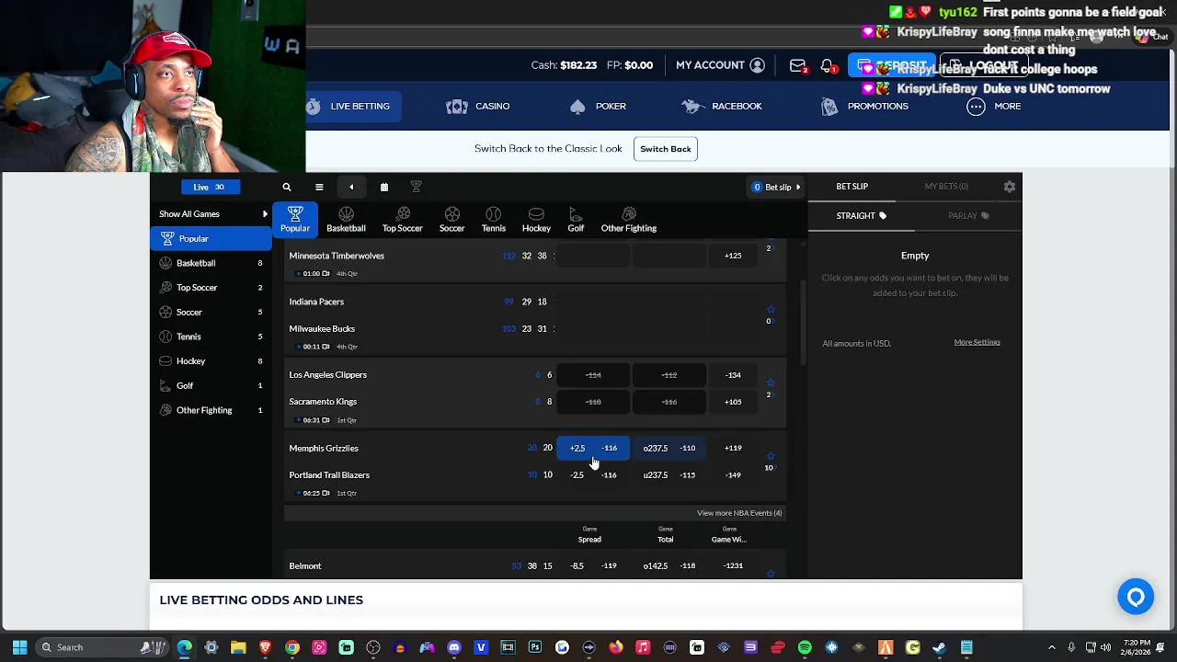1177x662 pixels.
Task: Select Los Angeles Clippers -134 moneyline
Action: 733,375
